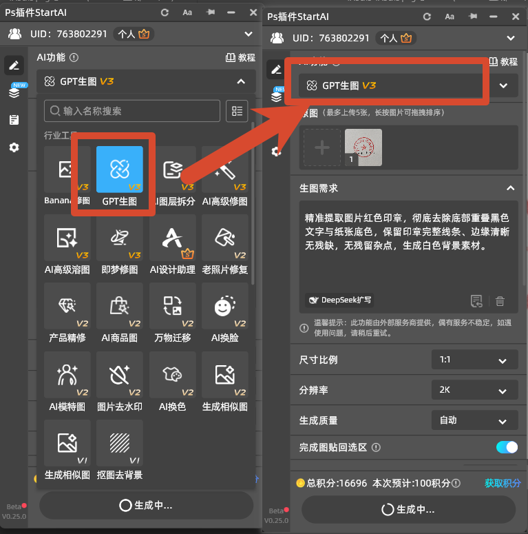This screenshot has width=528, height=534.
Task: Click the tool list scrollbar in left panel
Action: 253,205
